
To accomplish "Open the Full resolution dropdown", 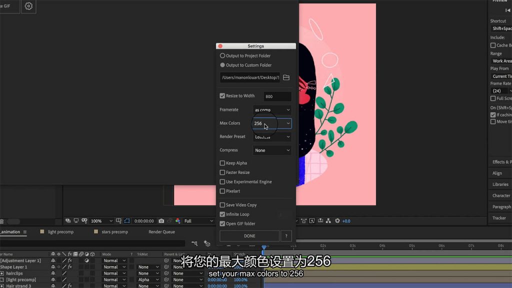I will pos(198,221).
